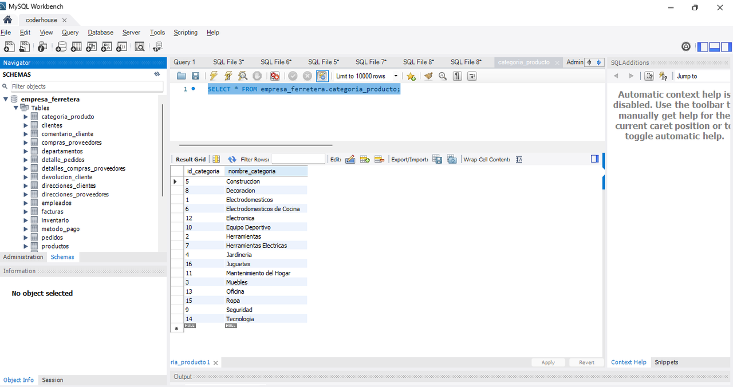Commit changes checkmark button
733x387 pixels.
pos(293,76)
